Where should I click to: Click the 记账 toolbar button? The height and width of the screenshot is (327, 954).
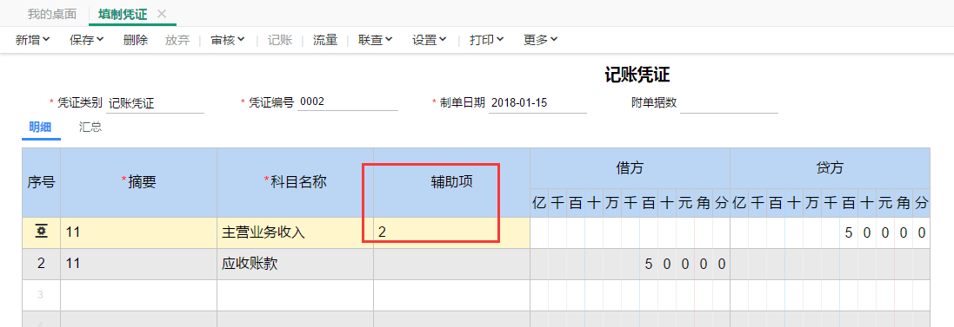tap(281, 40)
